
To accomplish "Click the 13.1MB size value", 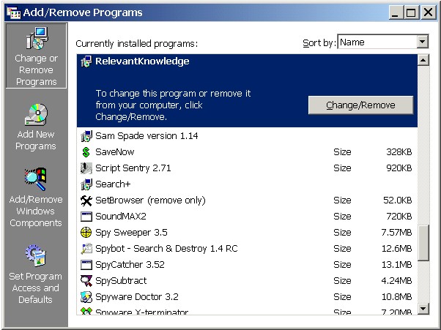I will coord(396,265).
